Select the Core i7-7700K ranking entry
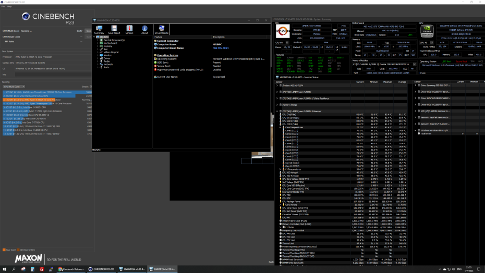This screenshot has width=485, height=273. pyautogui.click(x=47, y=122)
